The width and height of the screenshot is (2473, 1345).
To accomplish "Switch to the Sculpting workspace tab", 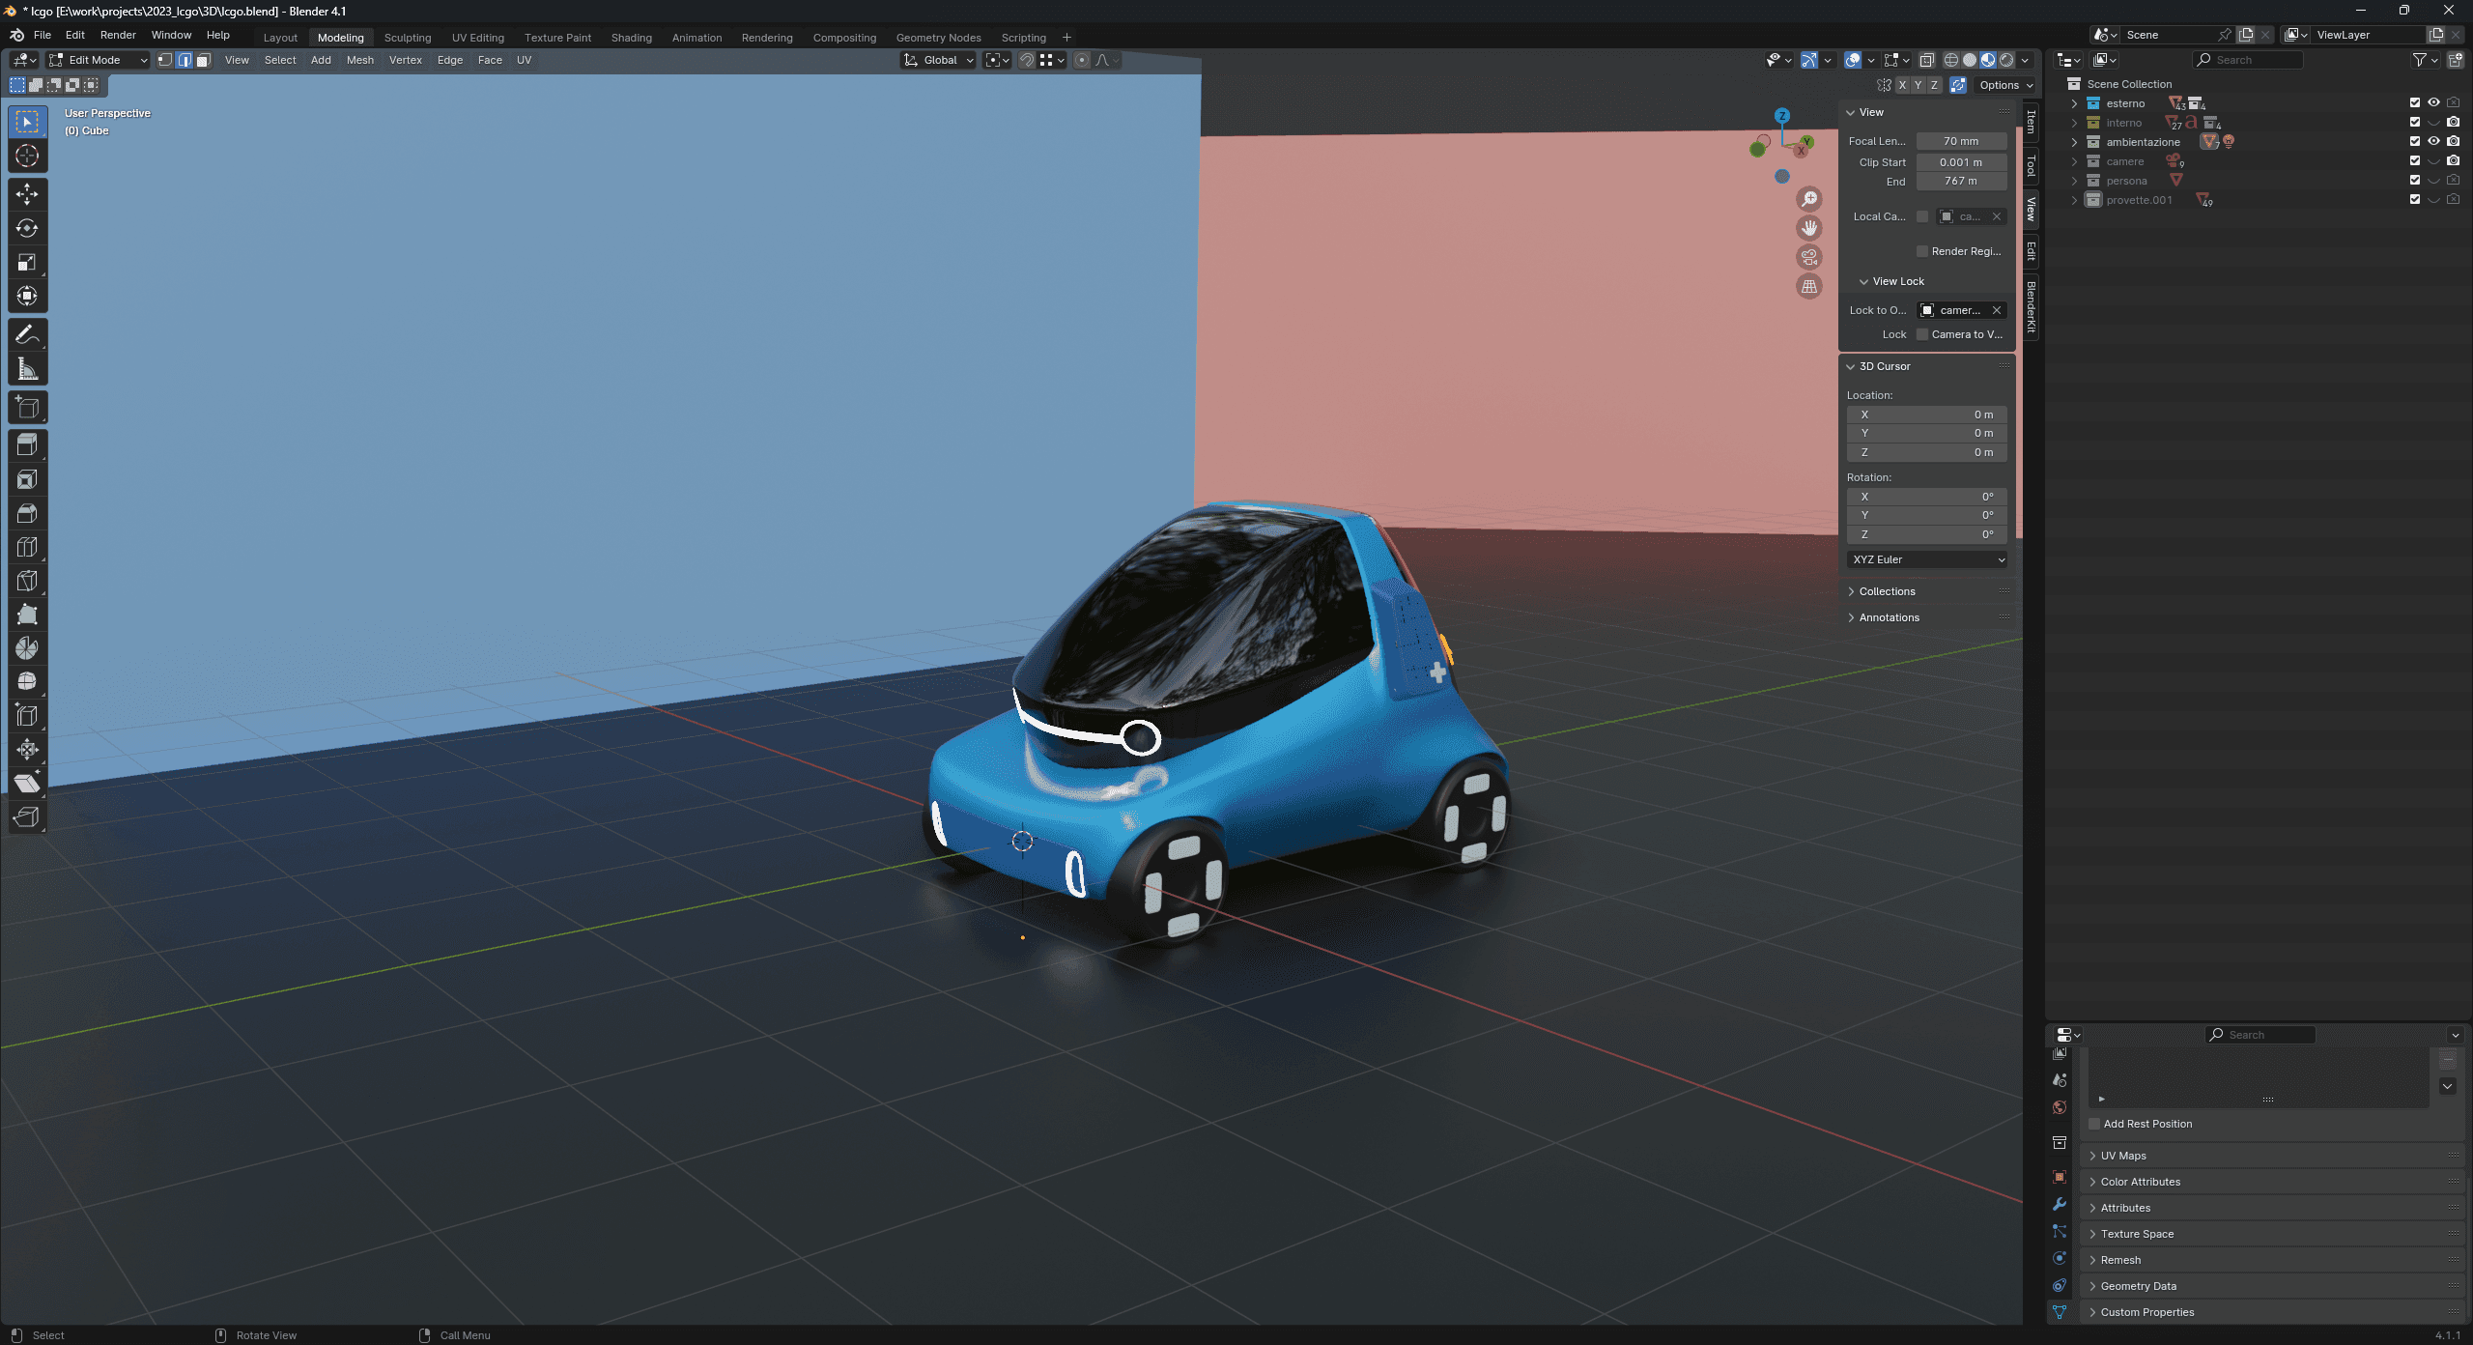I will click(x=408, y=38).
